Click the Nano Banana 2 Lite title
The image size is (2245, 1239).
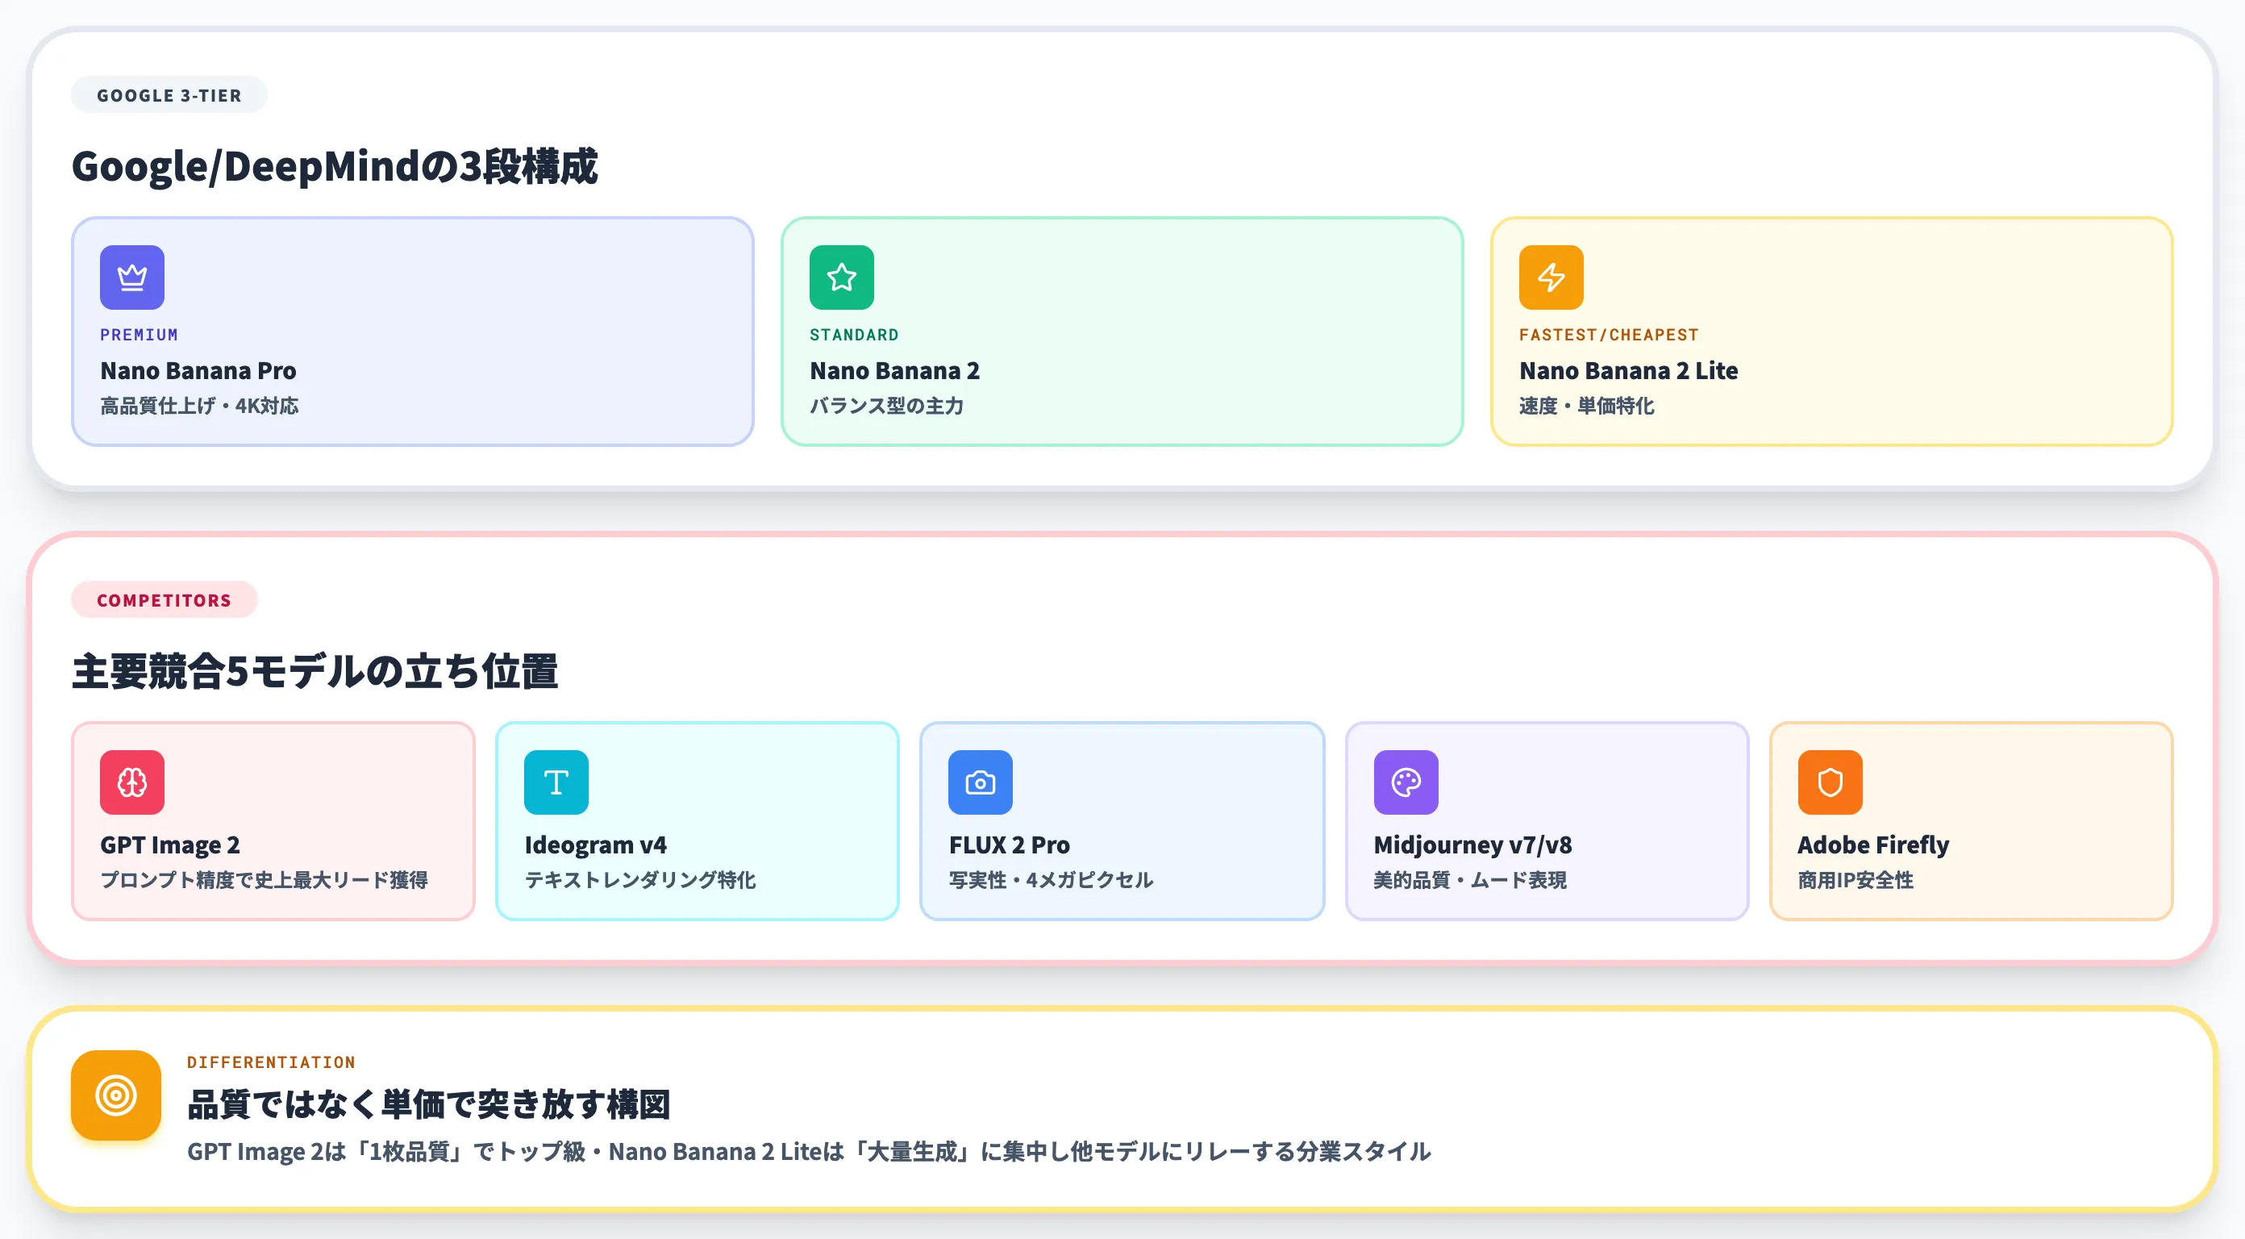[x=1628, y=370]
